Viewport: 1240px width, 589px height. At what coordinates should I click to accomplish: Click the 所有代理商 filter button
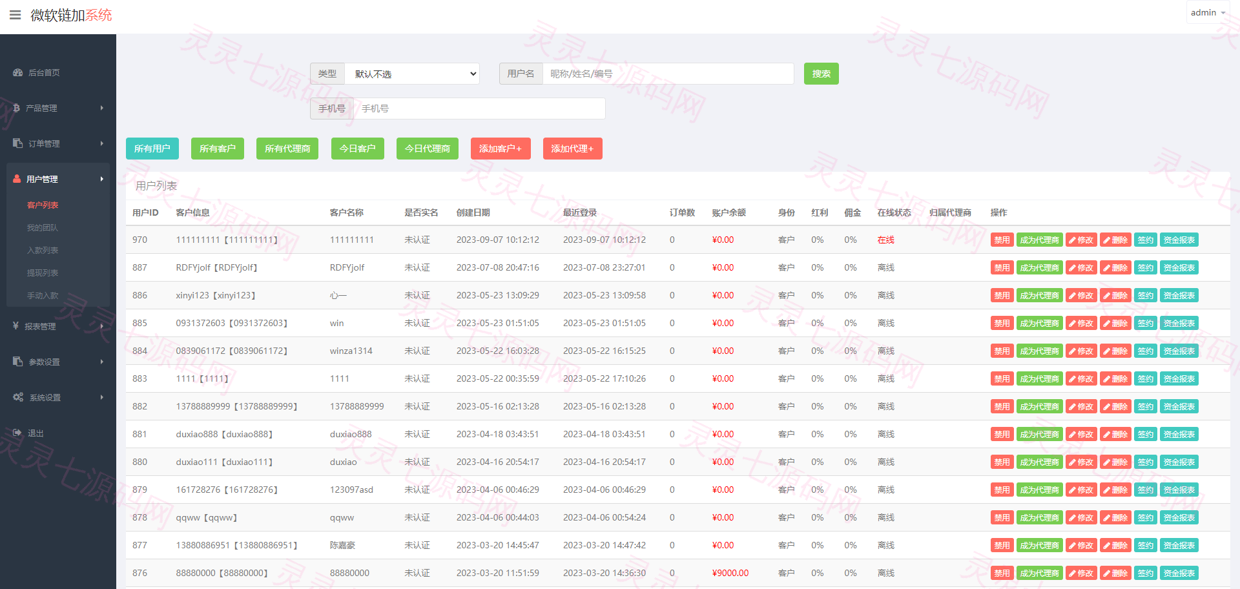click(287, 149)
